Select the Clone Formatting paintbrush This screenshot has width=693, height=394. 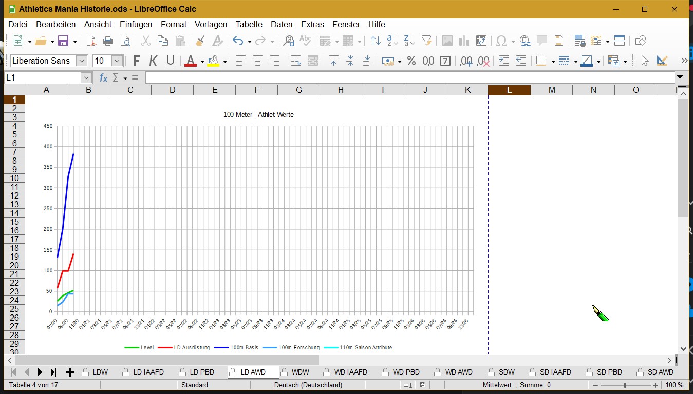coord(201,41)
